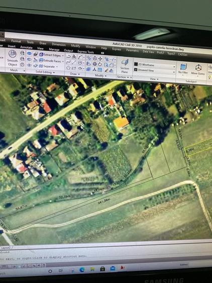This screenshot has height=283, width=212.
Task: Open Mail app from the taskbar
Action: [x=113, y=268]
